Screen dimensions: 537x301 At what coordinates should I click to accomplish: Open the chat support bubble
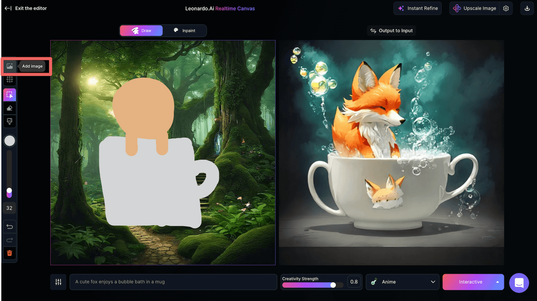coord(519,283)
